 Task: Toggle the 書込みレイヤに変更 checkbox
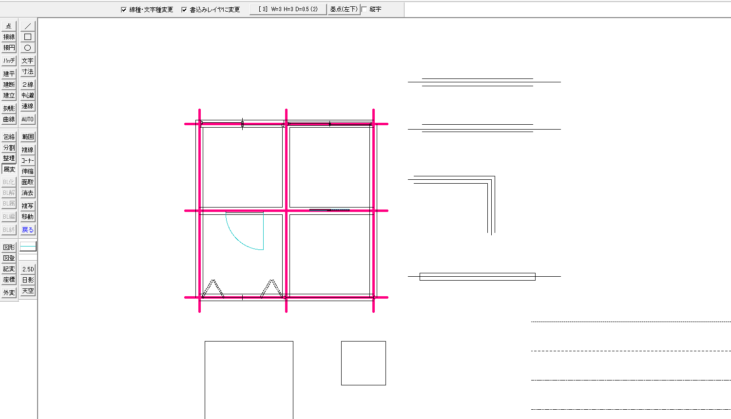[x=184, y=9]
